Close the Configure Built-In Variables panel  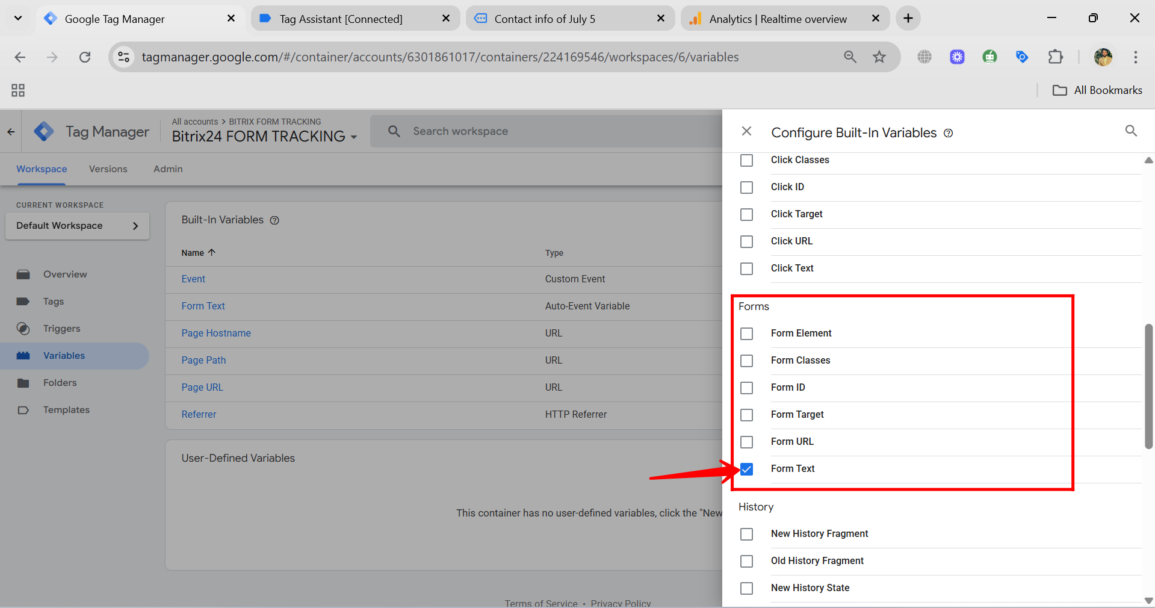point(746,131)
